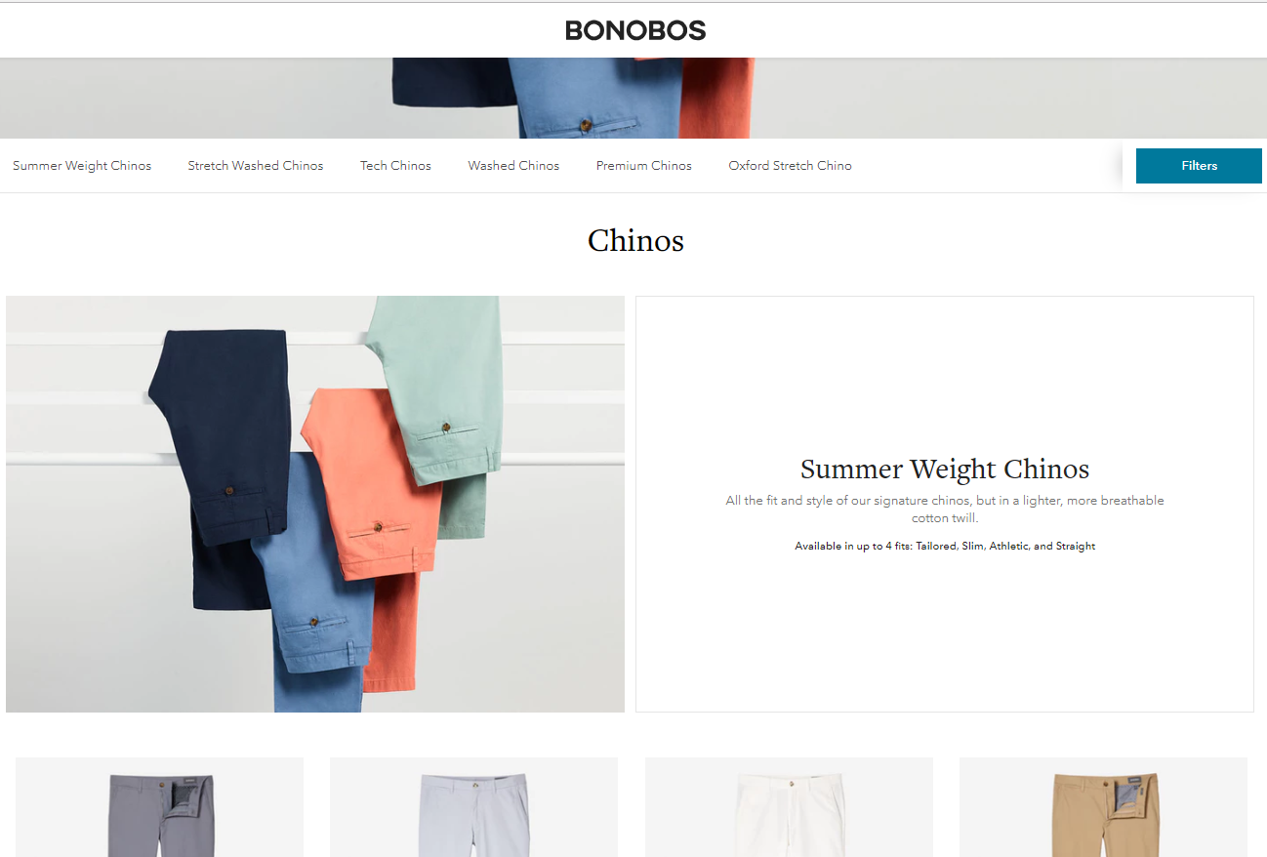This screenshot has height=857, width=1267.
Task: Select the white chino product image
Action: click(x=789, y=807)
